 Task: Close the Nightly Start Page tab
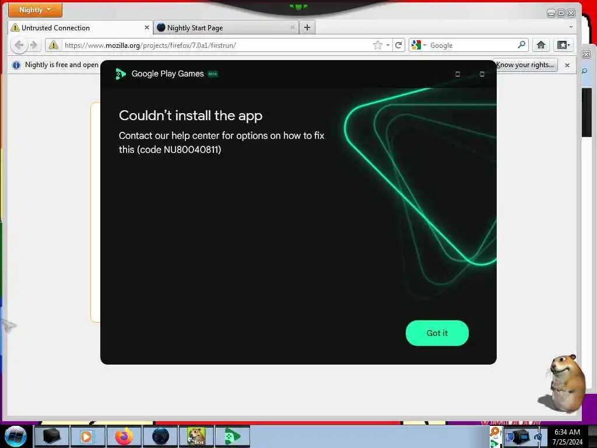(x=293, y=27)
